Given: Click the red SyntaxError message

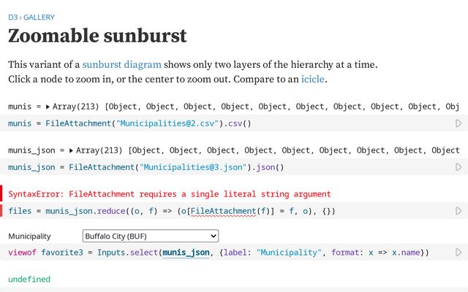Looking at the screenshot, I should coord(170,194).
